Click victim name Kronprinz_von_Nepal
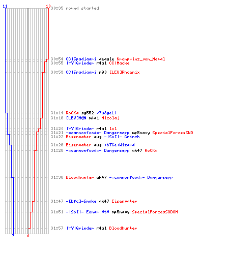Image resolution: width=229 pixels, height=254 pixels. click(141, 59)
